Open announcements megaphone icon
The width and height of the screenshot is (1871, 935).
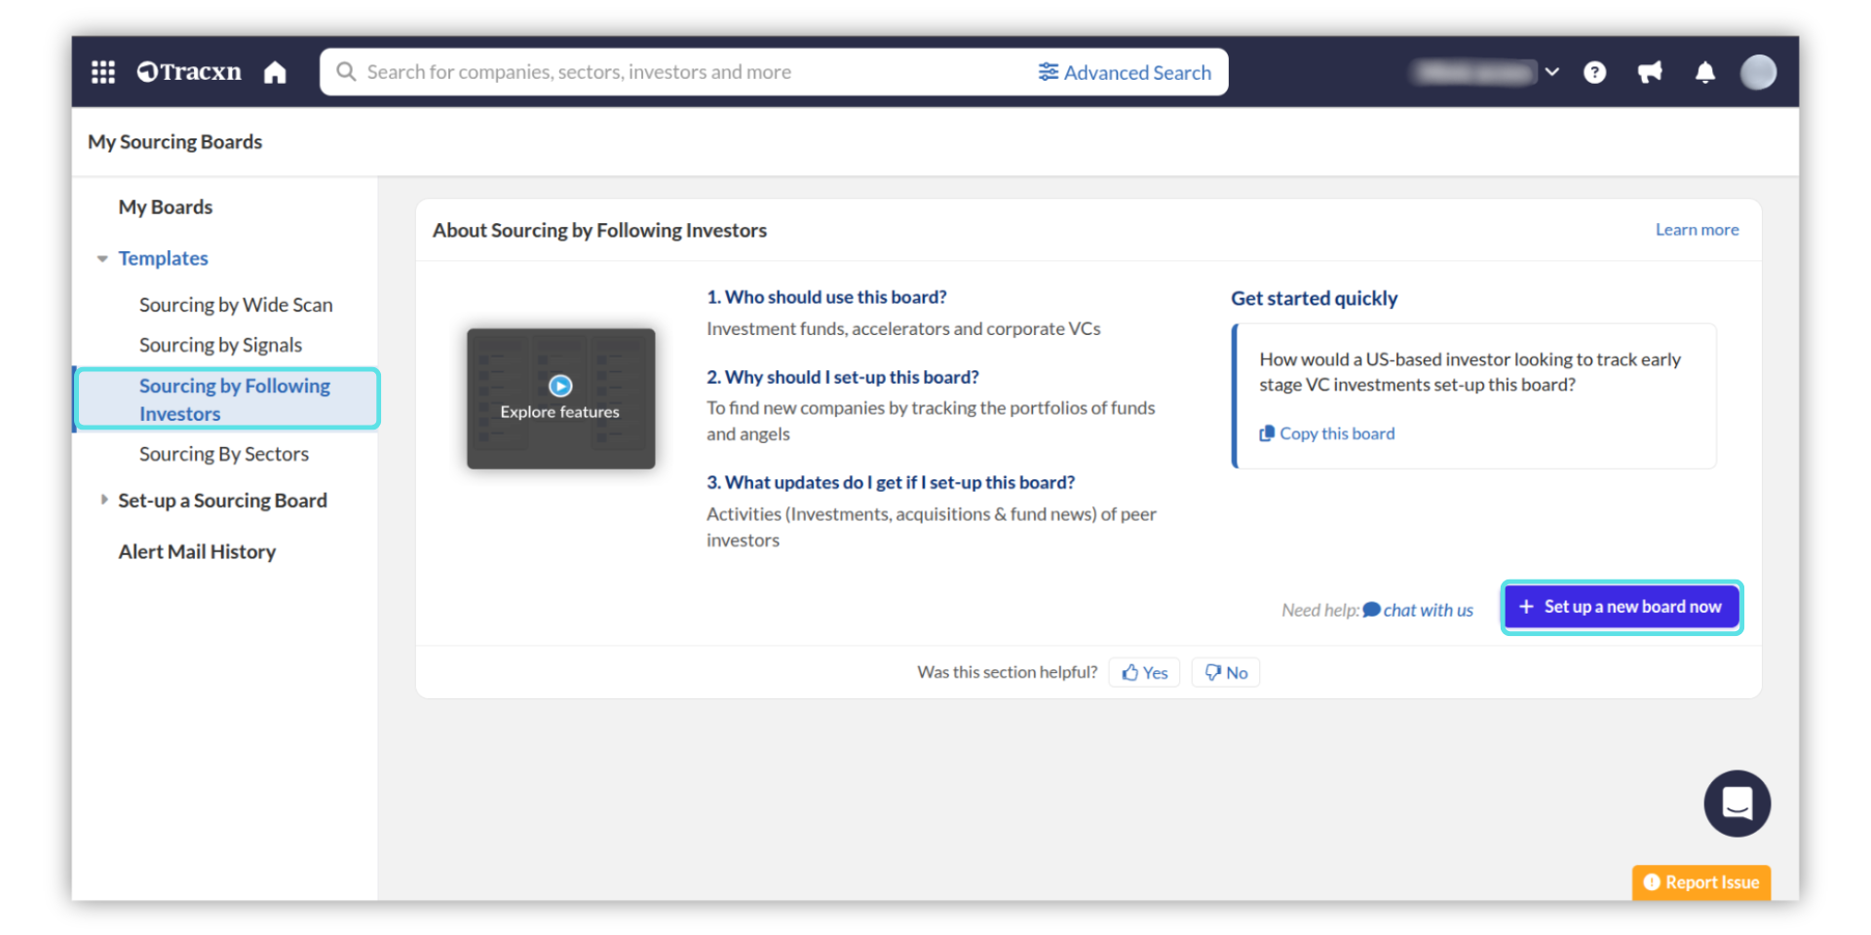pos(1650,72)
